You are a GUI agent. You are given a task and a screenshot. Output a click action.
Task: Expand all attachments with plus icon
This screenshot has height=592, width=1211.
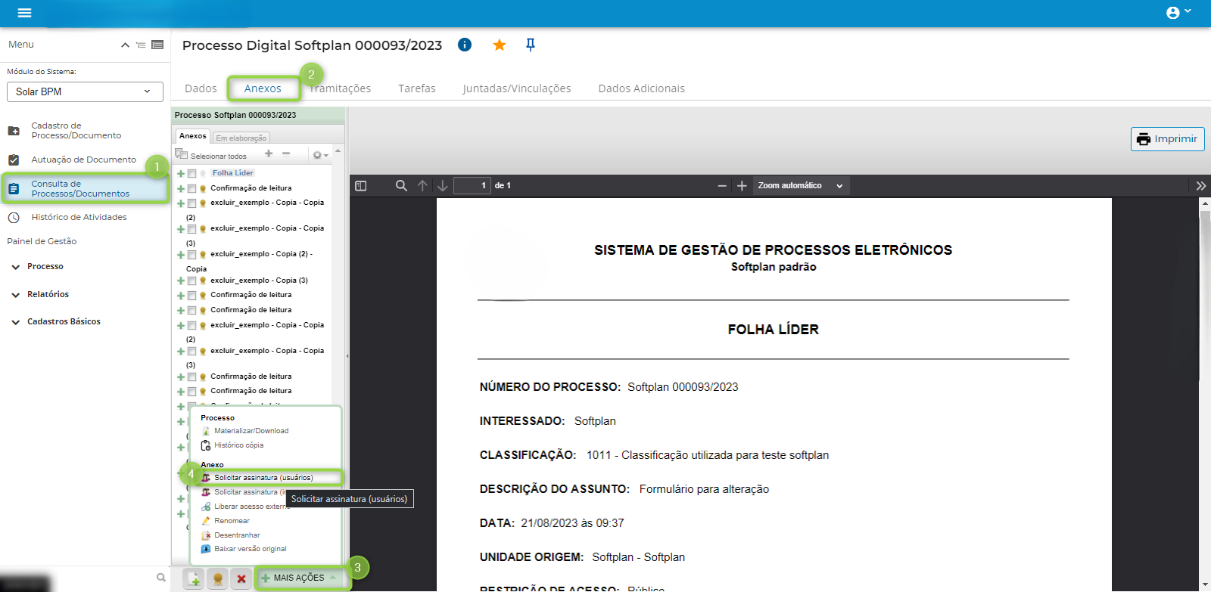(x=269, y=153)
